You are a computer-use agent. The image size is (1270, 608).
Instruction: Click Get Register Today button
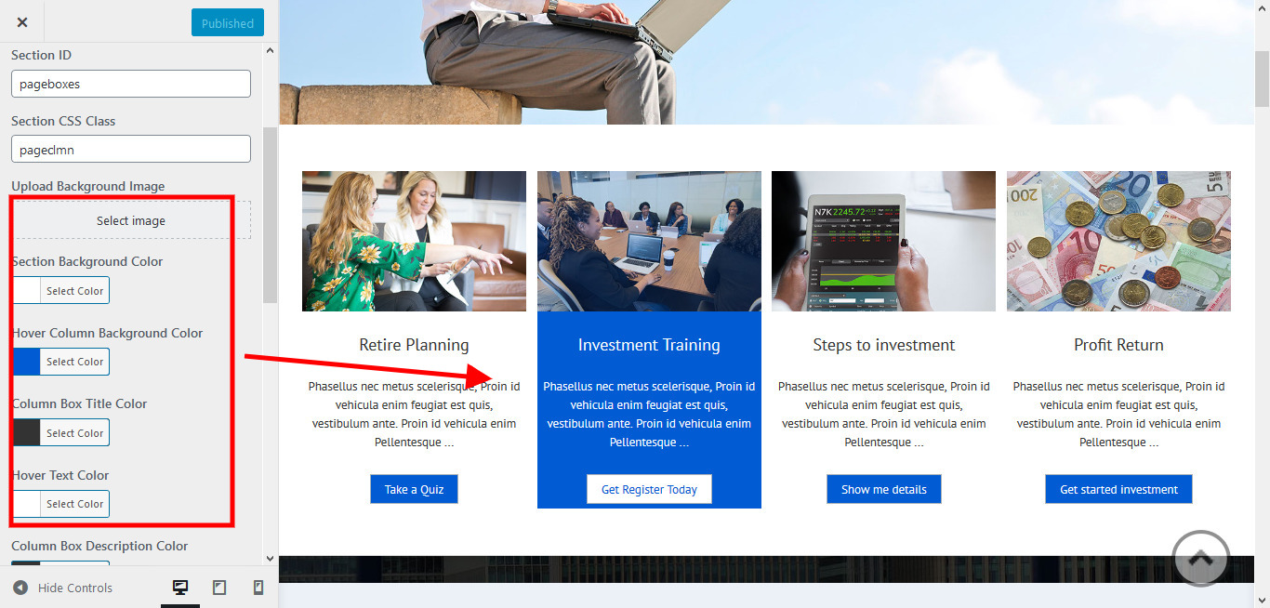(649, 489)
